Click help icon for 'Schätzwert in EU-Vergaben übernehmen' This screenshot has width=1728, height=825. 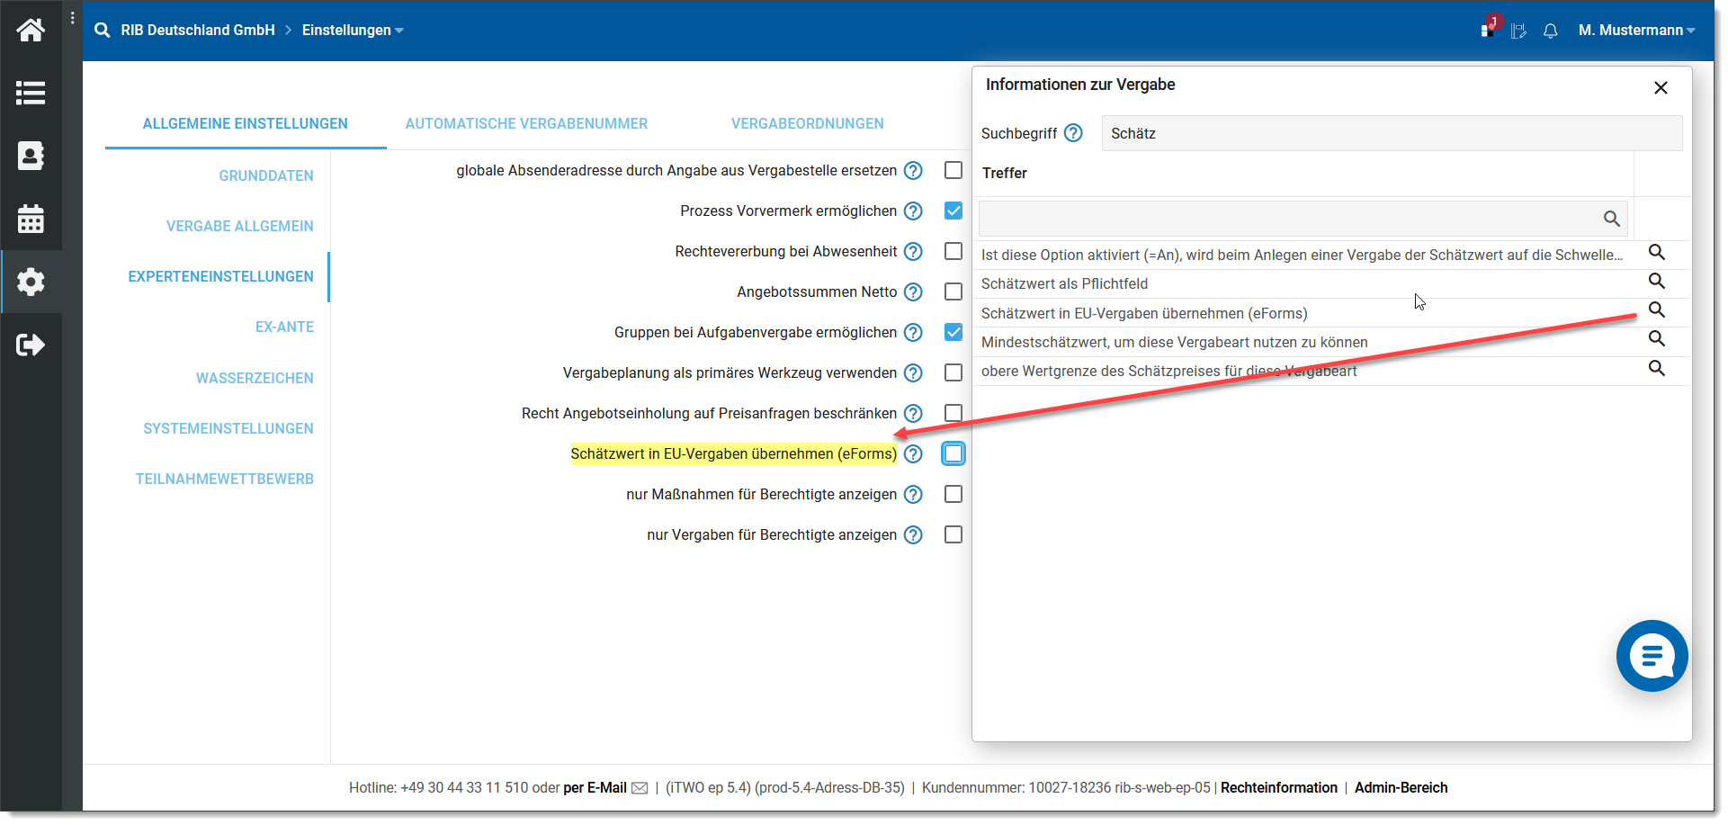(913, 453)
